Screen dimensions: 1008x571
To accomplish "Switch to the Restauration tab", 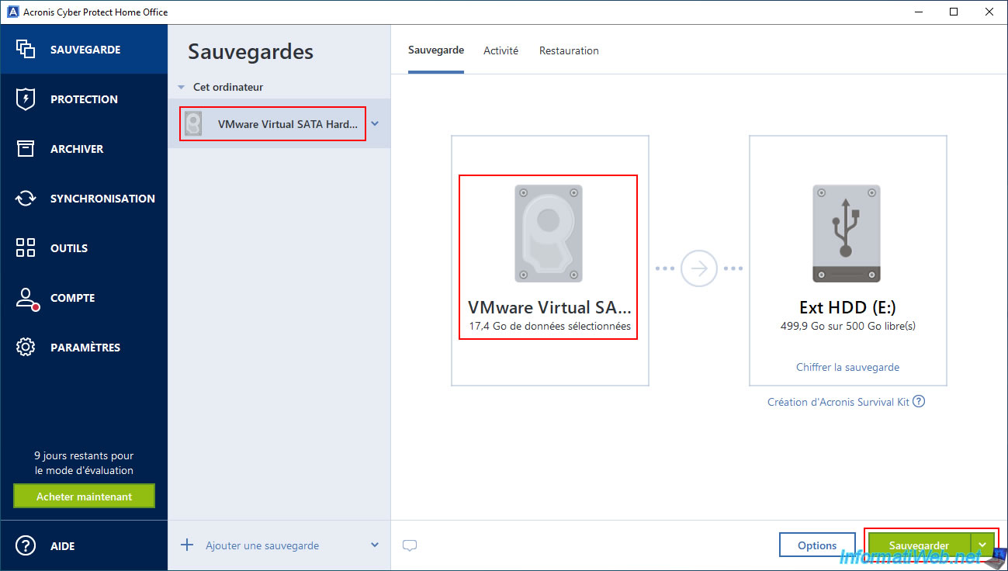I will pos(569,50).
